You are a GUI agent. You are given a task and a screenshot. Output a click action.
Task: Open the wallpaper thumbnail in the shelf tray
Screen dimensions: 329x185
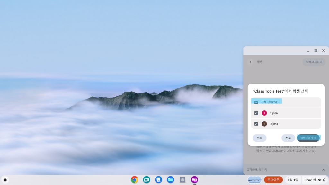coord(254,180)
